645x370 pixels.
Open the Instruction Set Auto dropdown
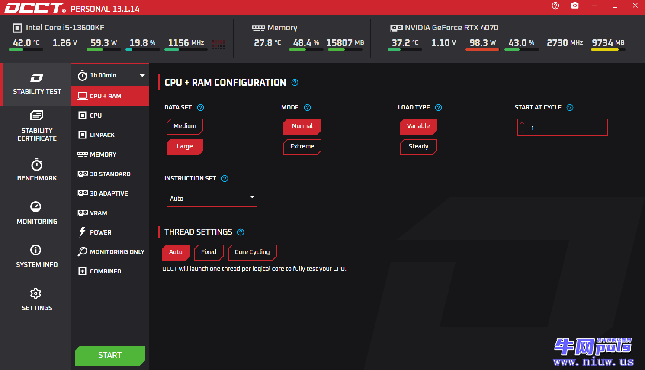[x=212, y=198]
